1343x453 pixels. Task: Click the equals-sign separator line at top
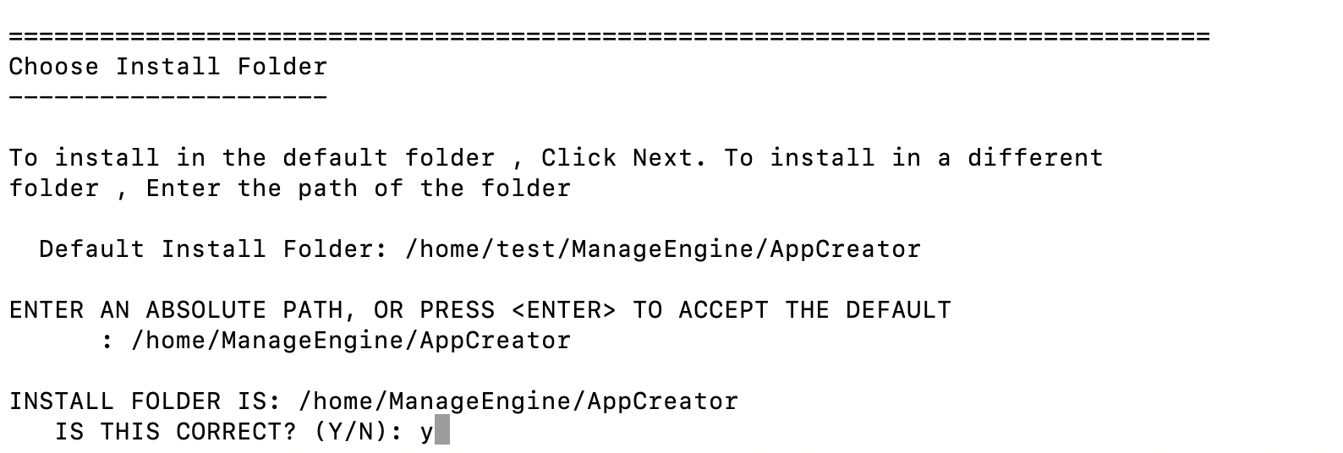tap(609, 36)
